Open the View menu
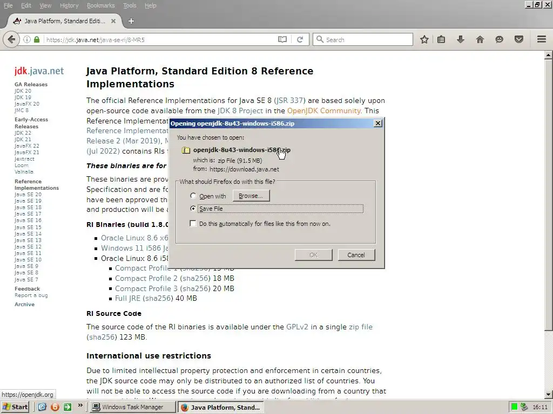The width and height of the screenshot is (553, 414). point(45,5)
